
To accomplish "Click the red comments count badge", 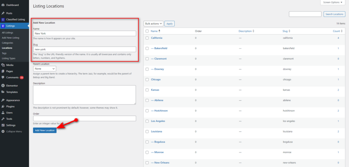I will 21,78.
